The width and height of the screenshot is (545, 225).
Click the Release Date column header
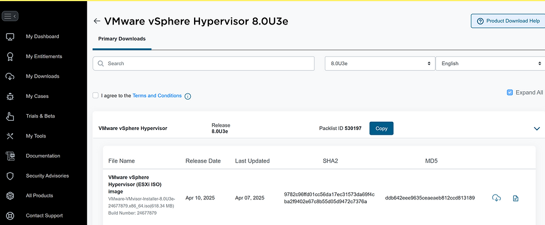203,161
